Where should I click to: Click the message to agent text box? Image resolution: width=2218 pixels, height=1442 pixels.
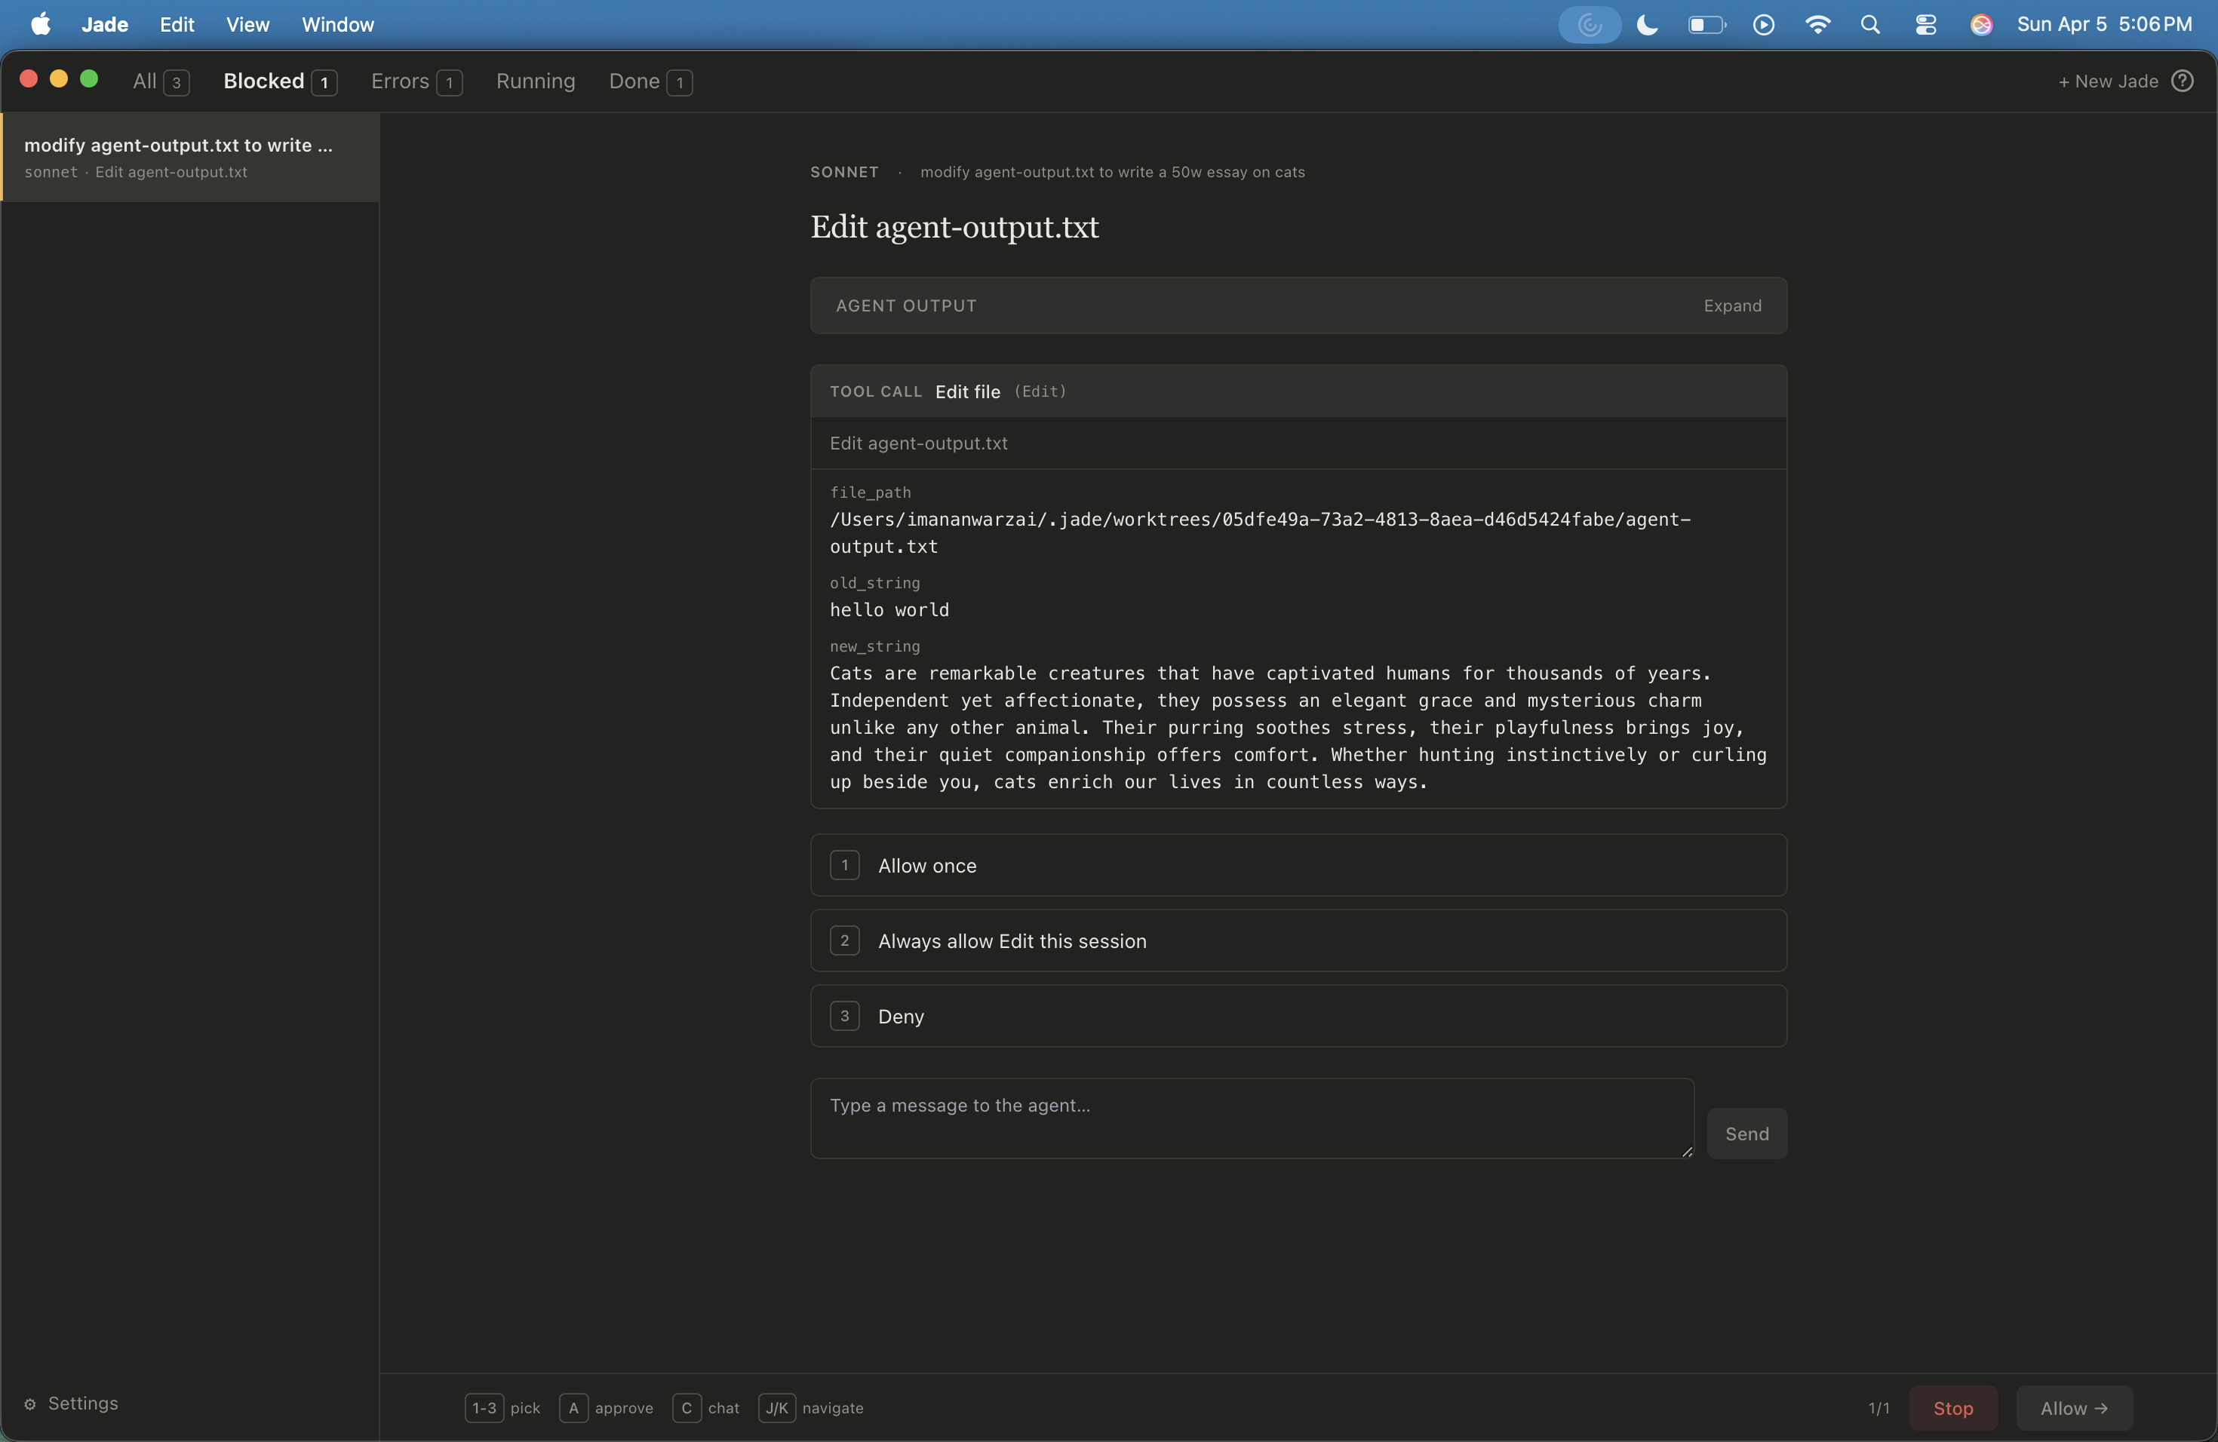(1251, 1118)
